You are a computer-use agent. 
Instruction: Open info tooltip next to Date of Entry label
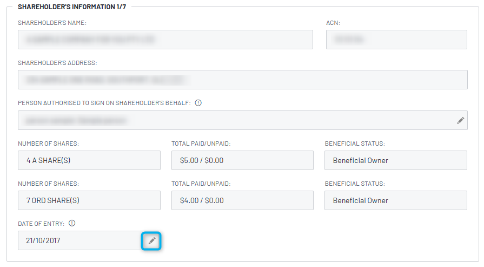point(72,223)
